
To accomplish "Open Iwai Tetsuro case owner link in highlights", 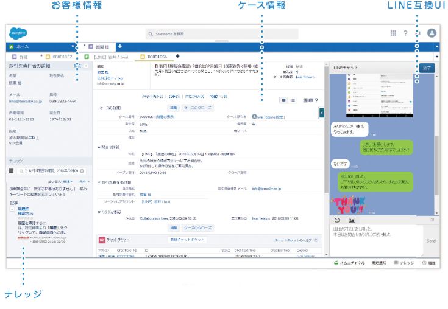I will (x=305, y=77).
